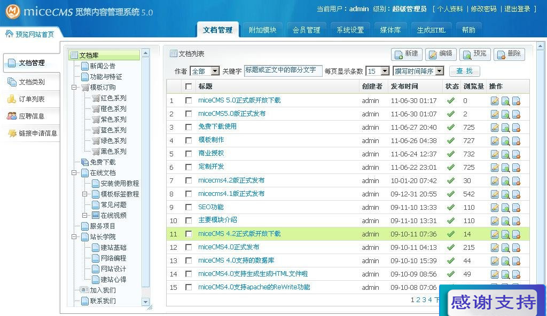This screenshot has width=547, height=316.
Task: Check the box for 免费下载使用 row
Action: click(189, 127)
